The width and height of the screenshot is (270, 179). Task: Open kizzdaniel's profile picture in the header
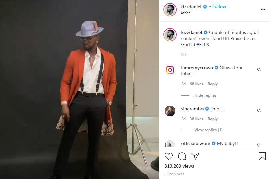coord(170,10)
